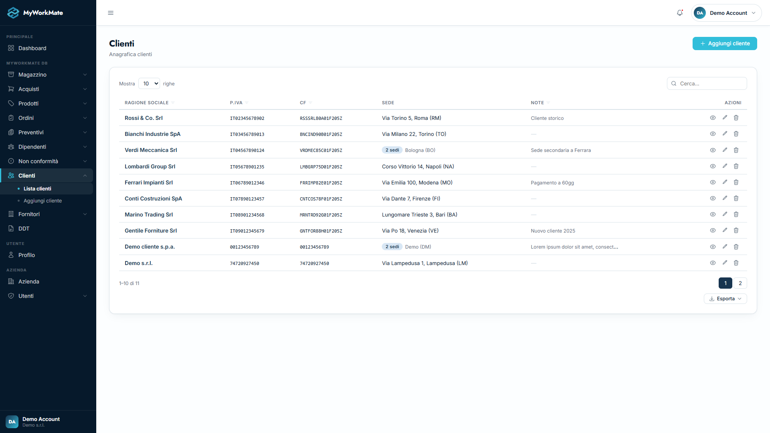
Task: Edit Gentile Forniture Srl with pencil icon
Action: [725, 231]
